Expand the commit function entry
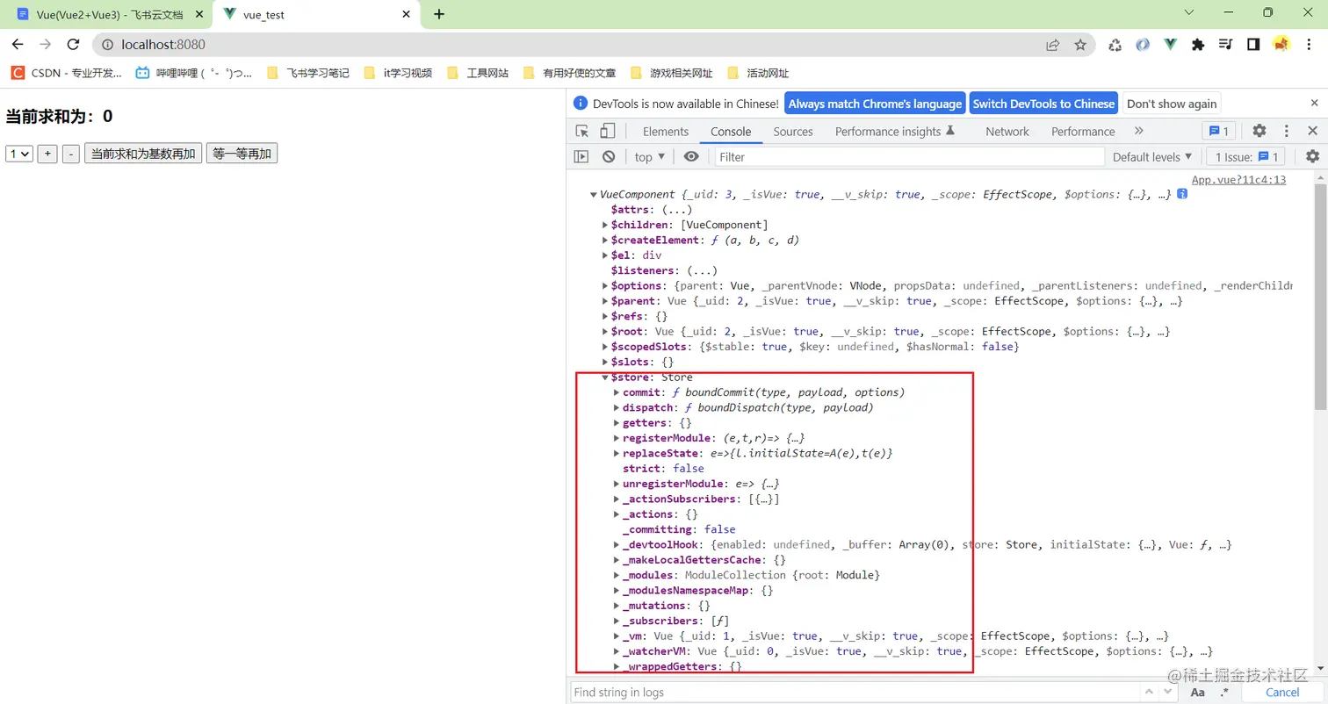The image size is (1328, 704). pyautogui.click(x=617, y=392)
